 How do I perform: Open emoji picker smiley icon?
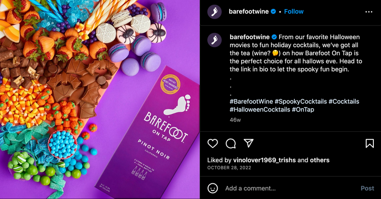212,189
